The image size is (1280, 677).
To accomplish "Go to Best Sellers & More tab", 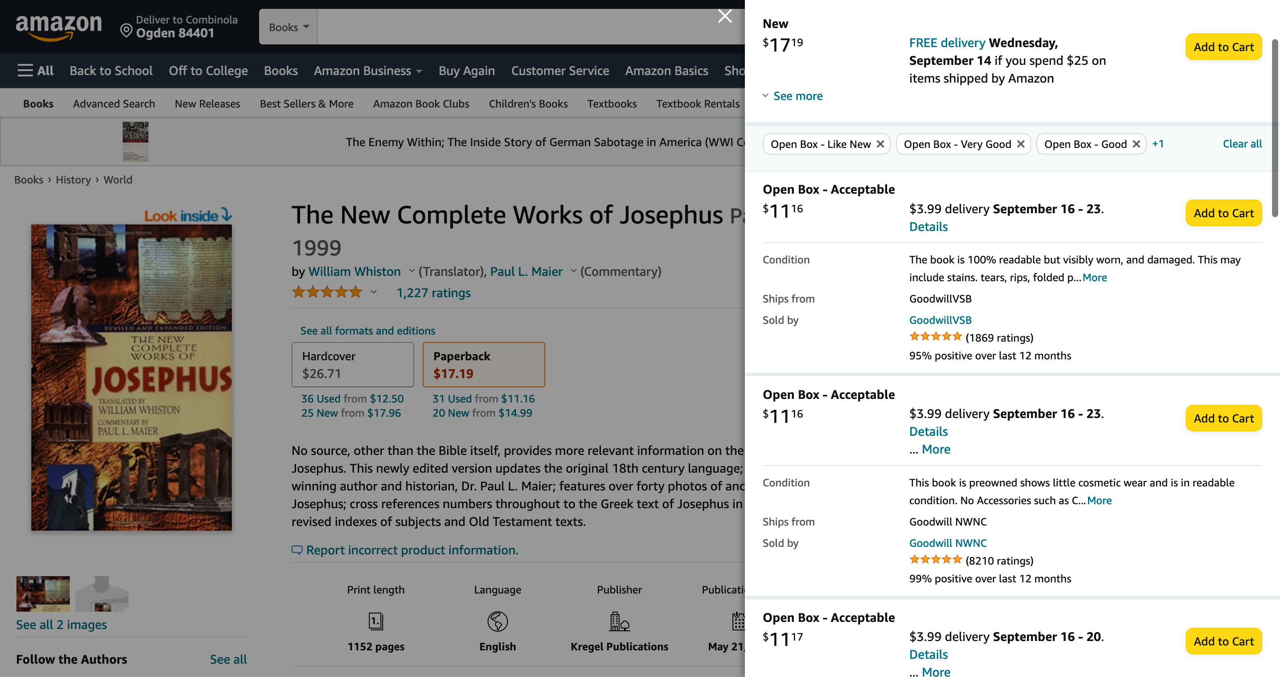I will [x=306, y=104].
